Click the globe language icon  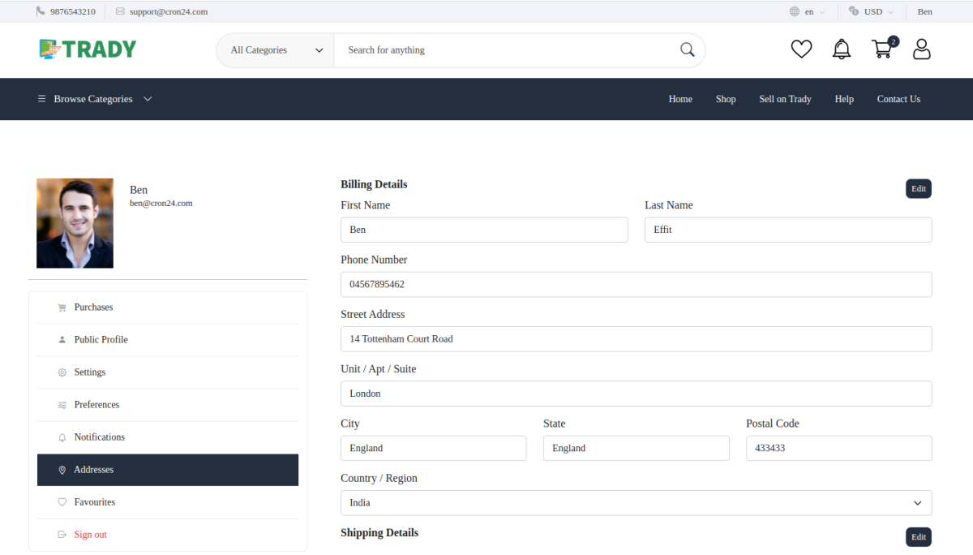(795, 11)
